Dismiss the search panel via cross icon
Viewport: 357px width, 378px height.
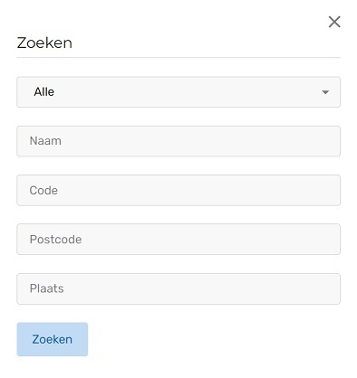coord(334,22)
